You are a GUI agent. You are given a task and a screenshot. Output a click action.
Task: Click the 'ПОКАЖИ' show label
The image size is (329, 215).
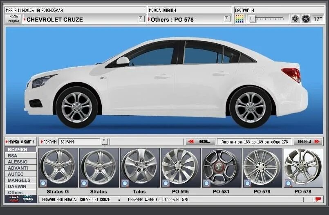pos(50,142)
